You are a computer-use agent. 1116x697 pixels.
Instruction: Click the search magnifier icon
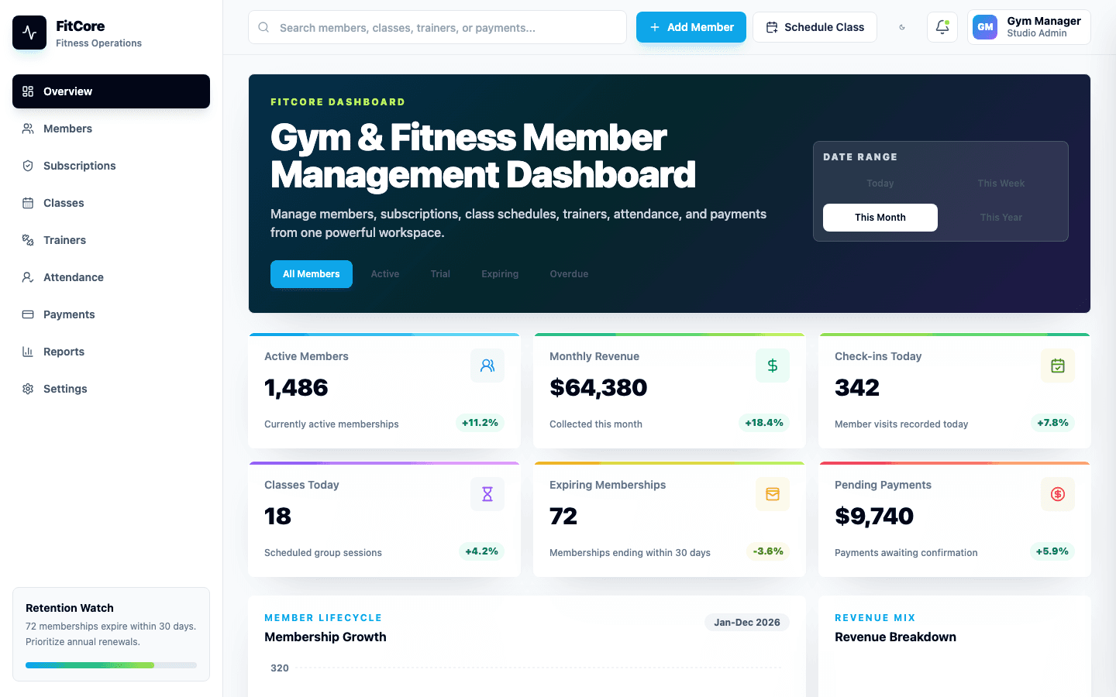point(263,27)
